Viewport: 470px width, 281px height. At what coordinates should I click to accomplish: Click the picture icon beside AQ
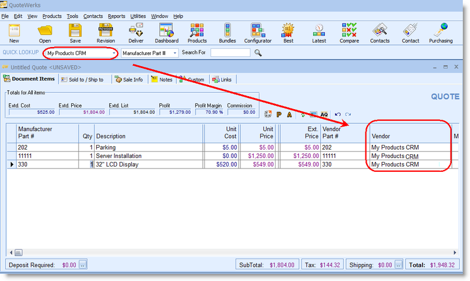313,114
